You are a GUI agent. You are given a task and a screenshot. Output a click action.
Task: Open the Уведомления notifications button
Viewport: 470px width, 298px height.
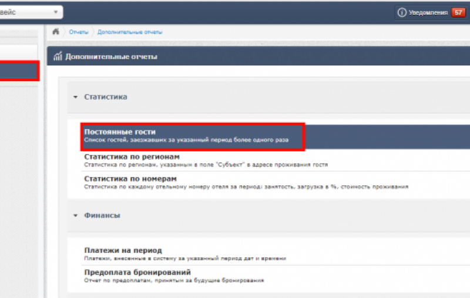[431, 12]
